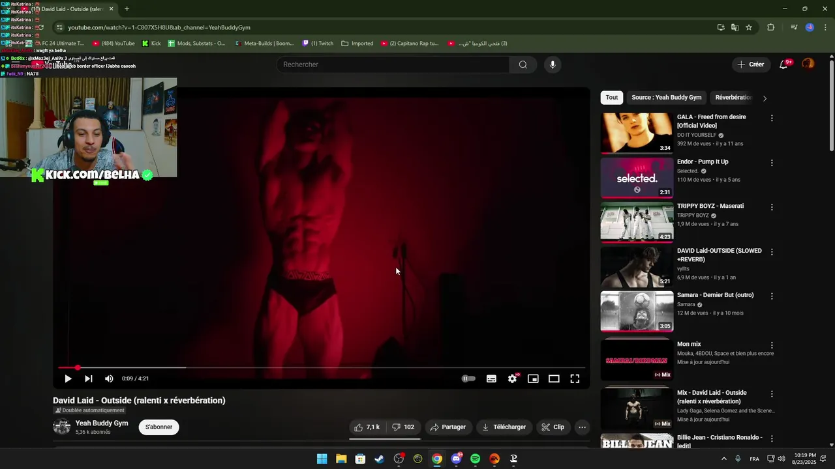This screenshot has height=469, width=835.
Task: Enter fullscreen mode icon
Action: click(x=575, y=378)
